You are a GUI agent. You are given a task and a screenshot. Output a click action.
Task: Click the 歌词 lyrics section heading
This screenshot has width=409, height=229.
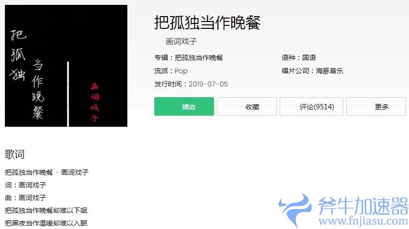pos(15,154)
